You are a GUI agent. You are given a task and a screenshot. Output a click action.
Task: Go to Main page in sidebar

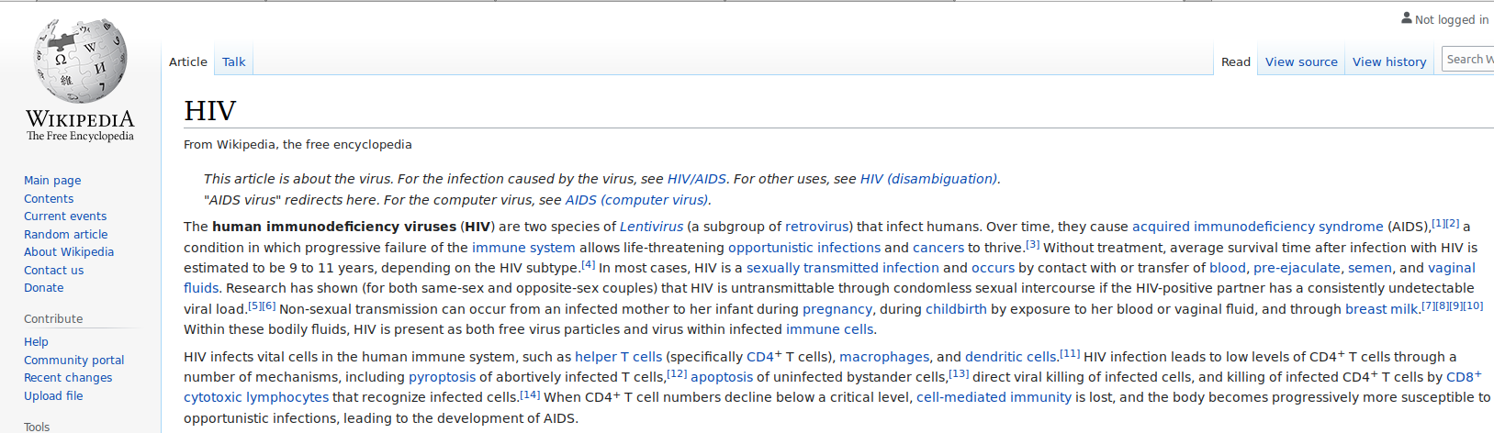pos(52,180)
